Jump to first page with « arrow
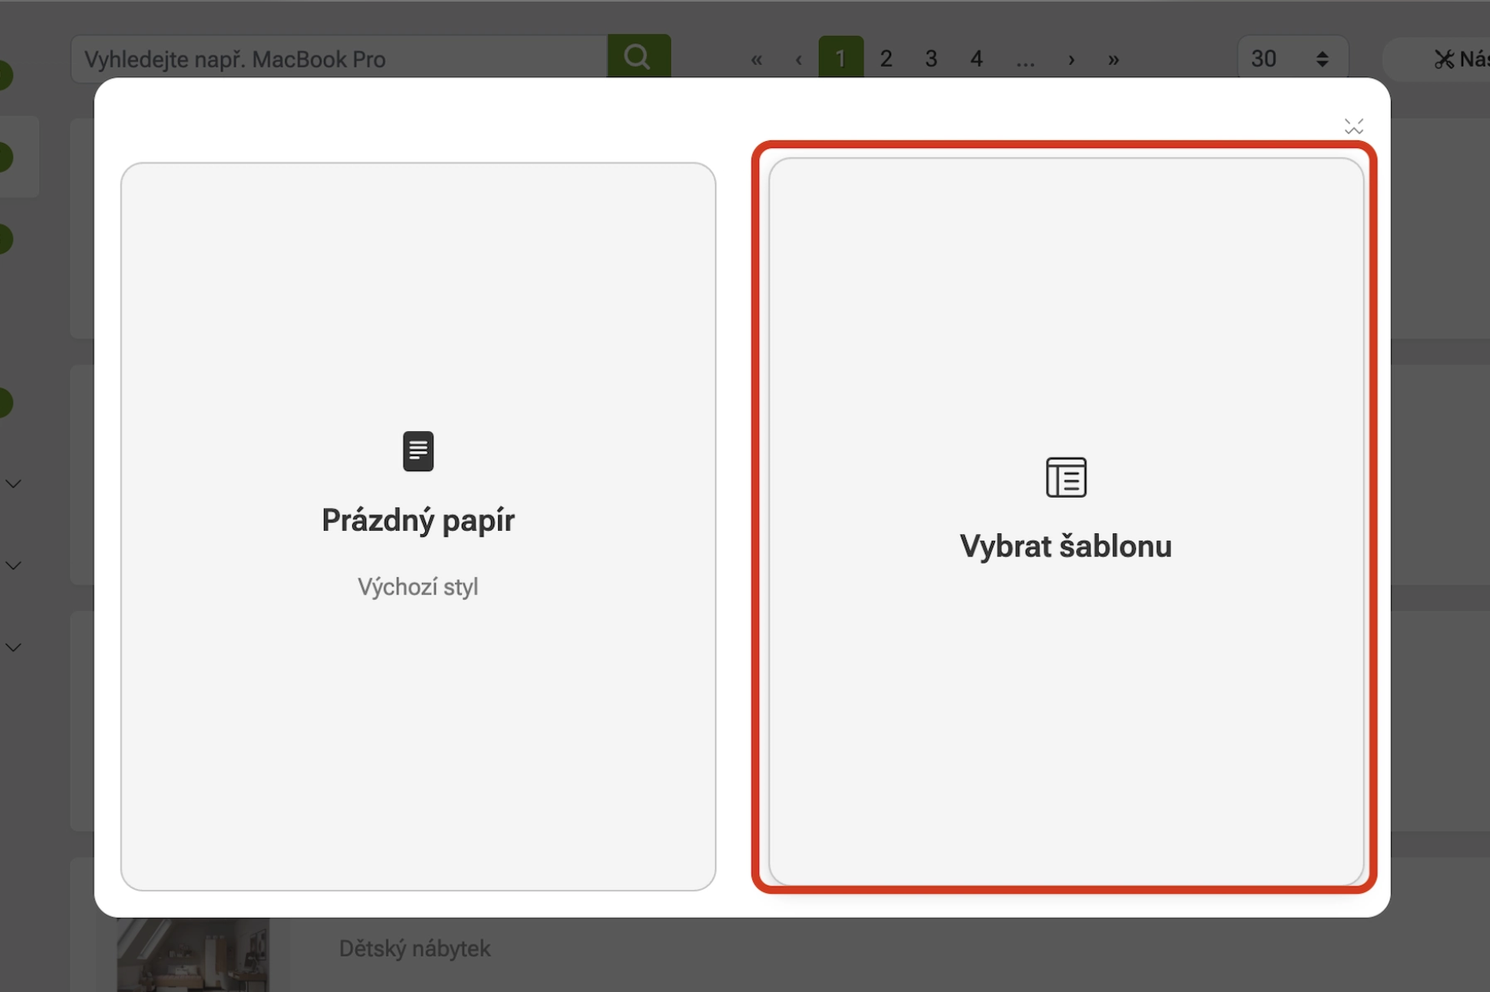The height and width of the screenshot is (992, 1490). pyautogui.click(x=756, y=59)
